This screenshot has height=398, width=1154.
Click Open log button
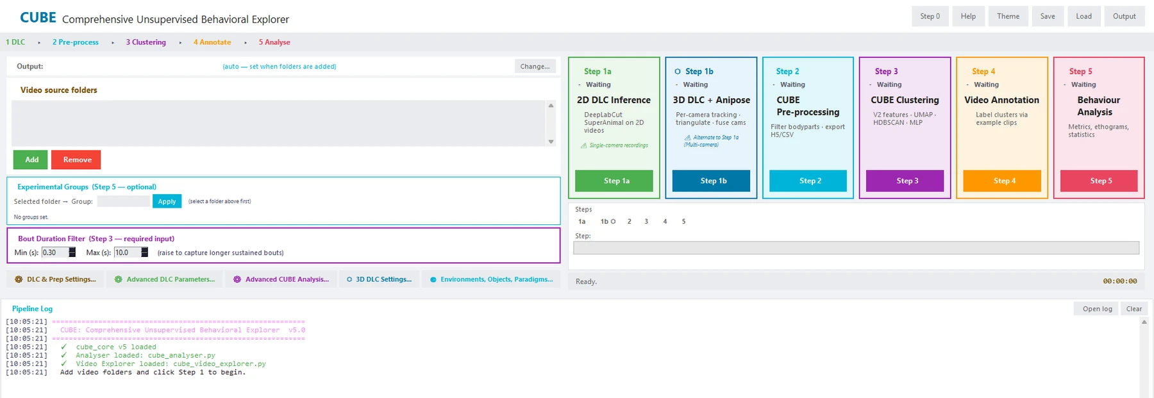(1097, 309)
